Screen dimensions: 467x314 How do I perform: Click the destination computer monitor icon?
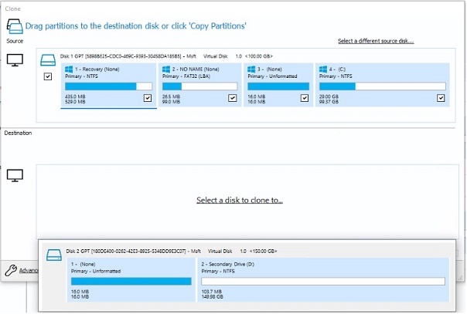coord(14,176)
